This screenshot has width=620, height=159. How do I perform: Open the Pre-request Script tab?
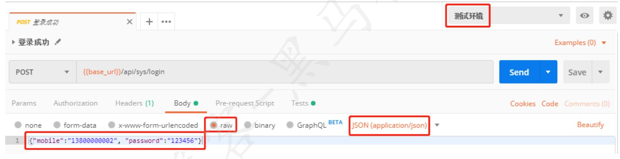(x=244, y=103)
